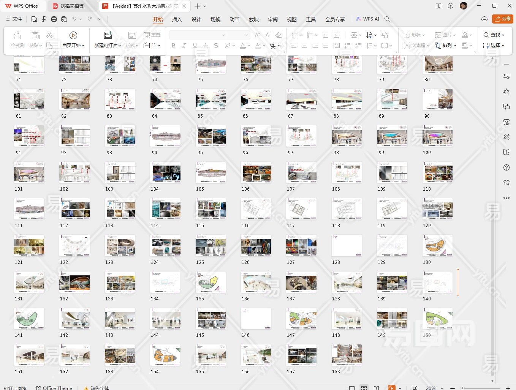
Task: Click the Save icon in quick access toolbar
Action: pos(34,19)
